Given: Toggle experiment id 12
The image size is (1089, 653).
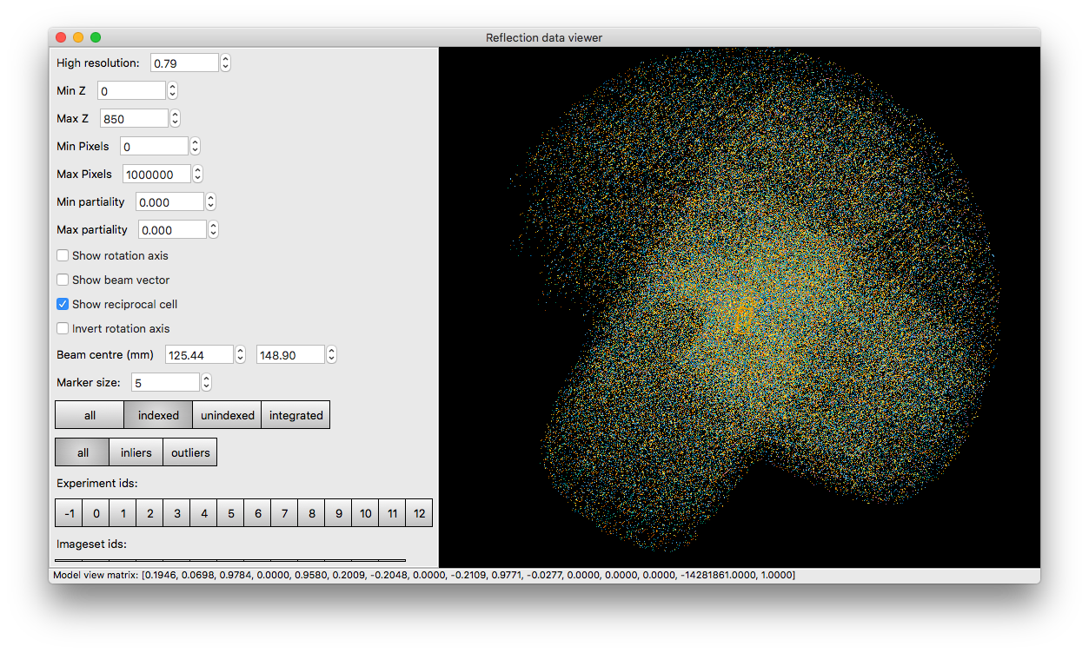Looking at the screenshot, I should tap(419, 513).
